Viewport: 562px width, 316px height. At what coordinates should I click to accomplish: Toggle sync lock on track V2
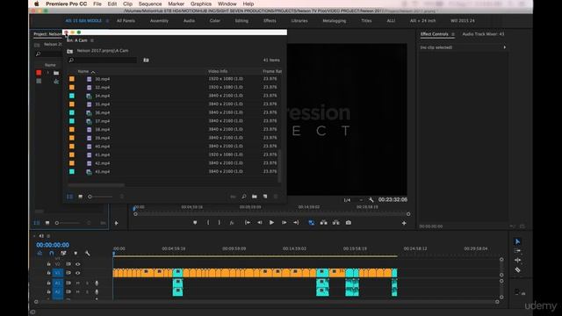[68, 264]
